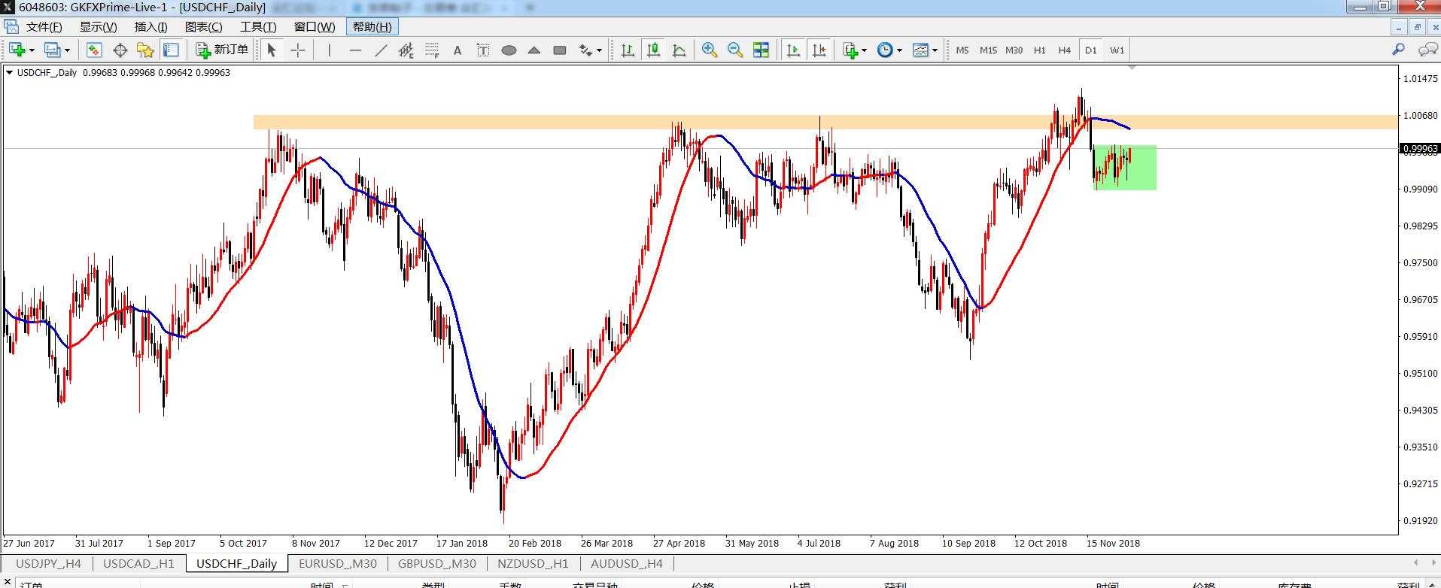Select the text label 'A' tool
The height and width of the screenshot is (588, 1441).
(x=457, y=50)
